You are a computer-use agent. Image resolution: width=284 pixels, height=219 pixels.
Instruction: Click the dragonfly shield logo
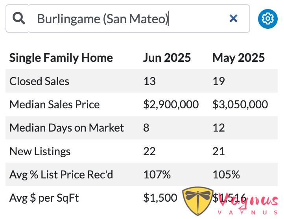[x=197, y=201]
